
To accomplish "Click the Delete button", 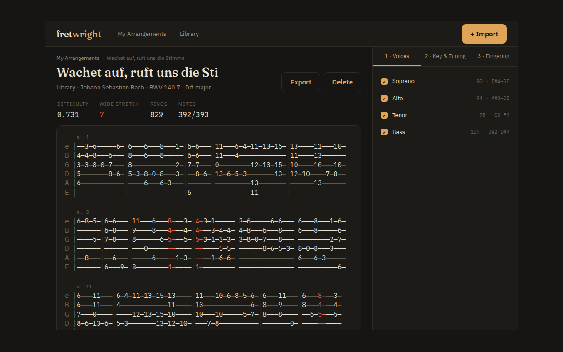I will (342, 82).
